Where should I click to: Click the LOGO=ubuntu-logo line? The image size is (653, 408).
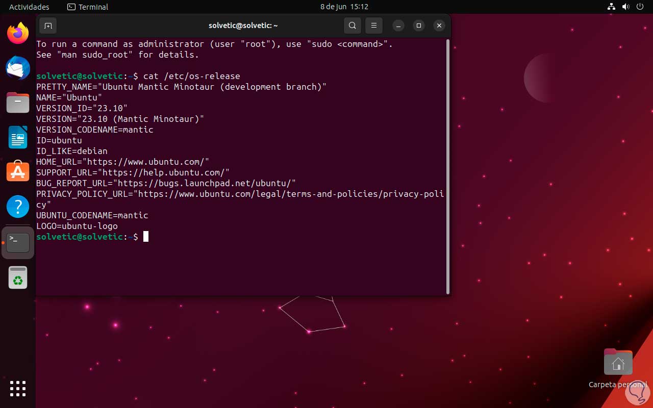77,226
